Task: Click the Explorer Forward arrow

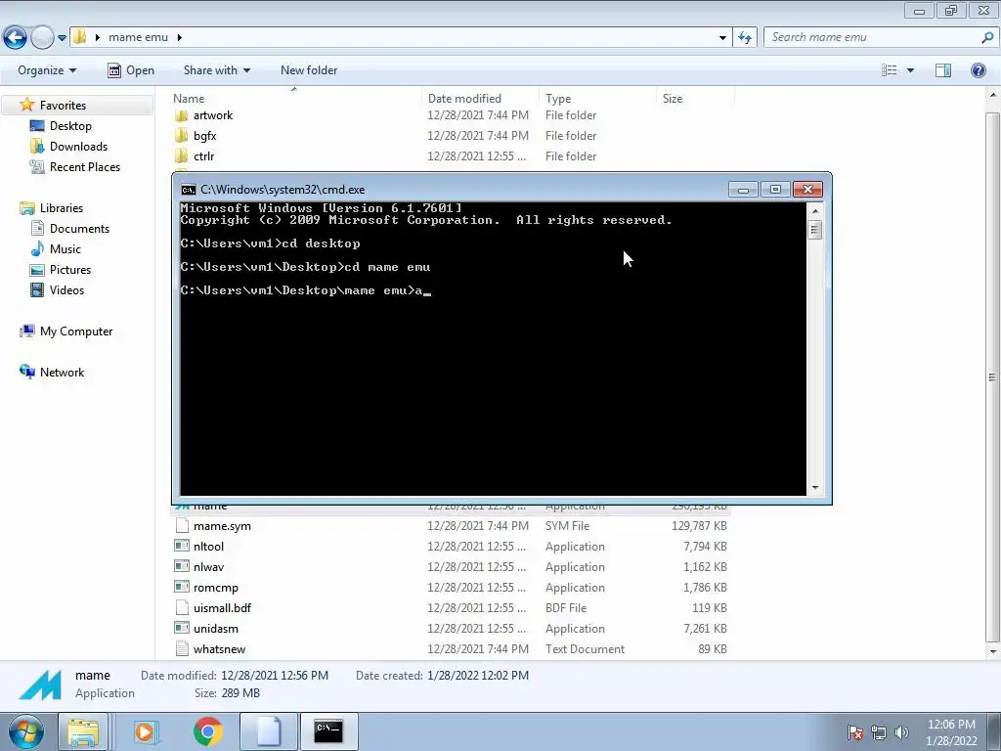Action: (x=42, y=38)
